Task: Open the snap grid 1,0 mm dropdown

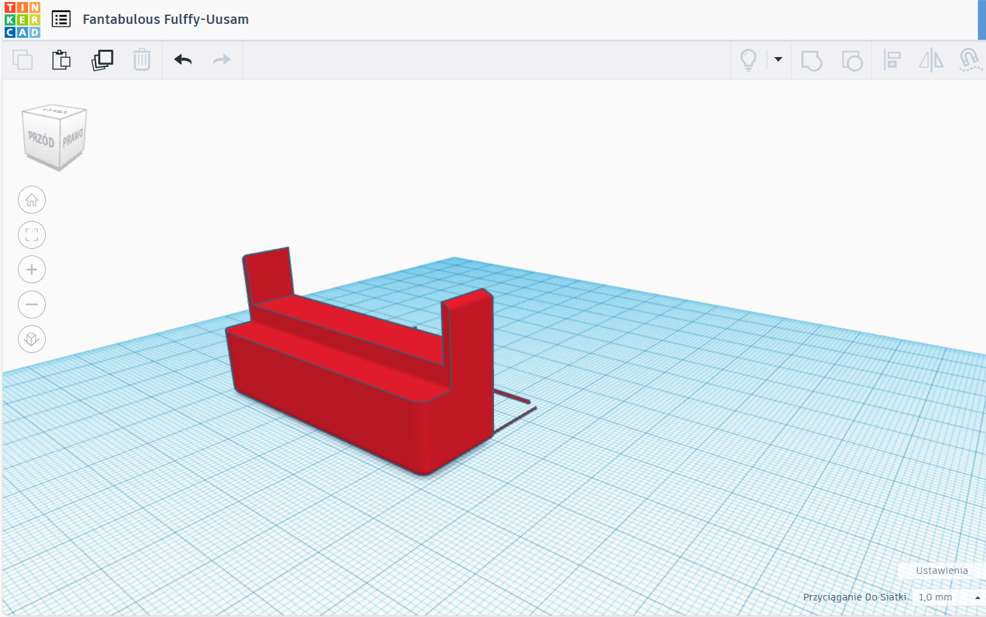Action: pos(948,597)
